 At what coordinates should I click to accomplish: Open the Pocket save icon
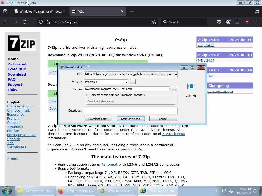pyautogui.click(x=219, y=22)
